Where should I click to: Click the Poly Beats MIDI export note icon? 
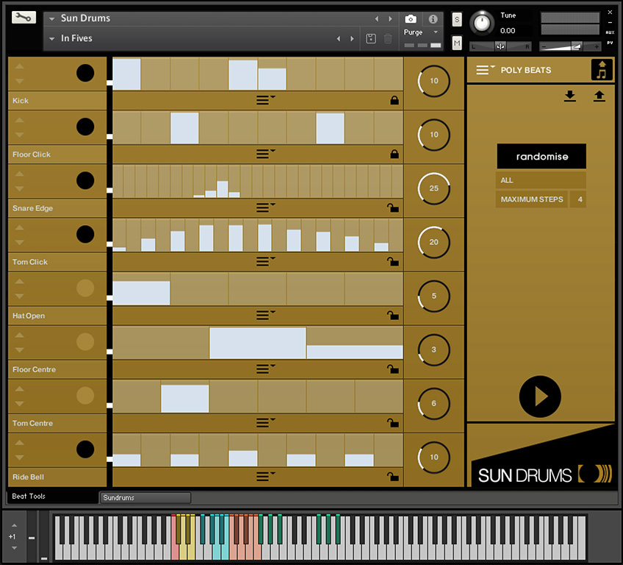(x=602, y=70)
